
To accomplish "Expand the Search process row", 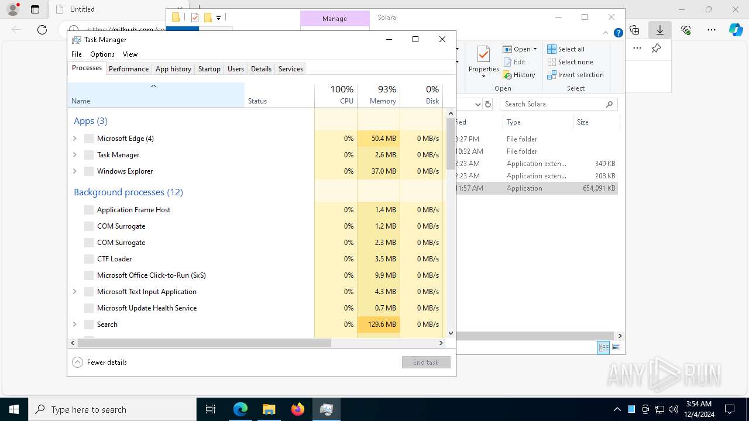I will (75, 325).
